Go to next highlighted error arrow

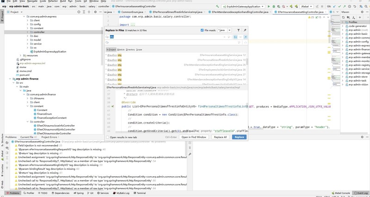(x=328, y=17)
